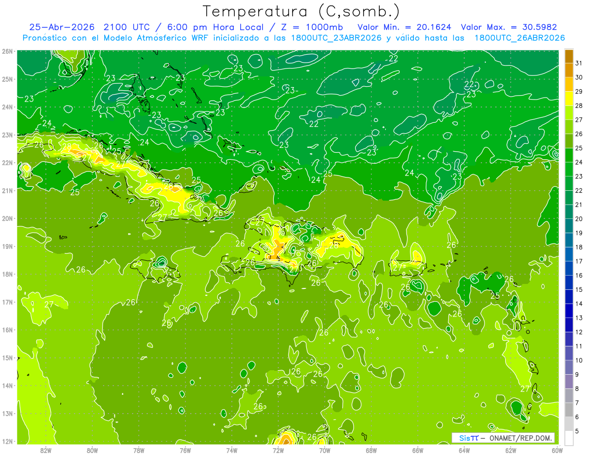592x457 pixels.
Task: Click the blue legend swatch near value 16
Action: (569, 282)
